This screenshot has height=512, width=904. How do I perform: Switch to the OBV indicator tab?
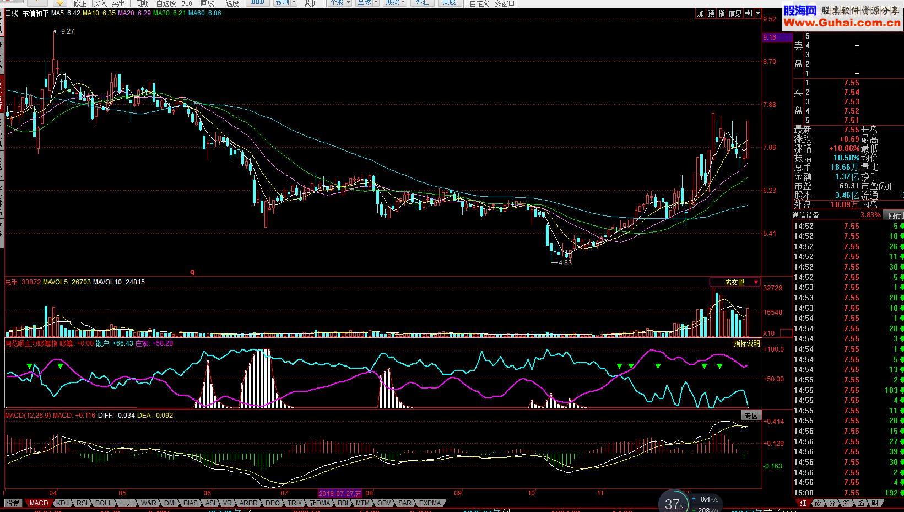pos(384,503)
